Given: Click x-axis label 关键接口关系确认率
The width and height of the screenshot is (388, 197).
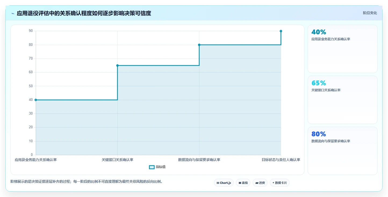Looking at the screenshot, I should click(117, 160).
